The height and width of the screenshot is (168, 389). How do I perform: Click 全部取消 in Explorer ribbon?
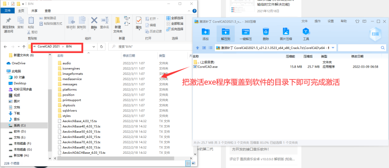[174, 23]
